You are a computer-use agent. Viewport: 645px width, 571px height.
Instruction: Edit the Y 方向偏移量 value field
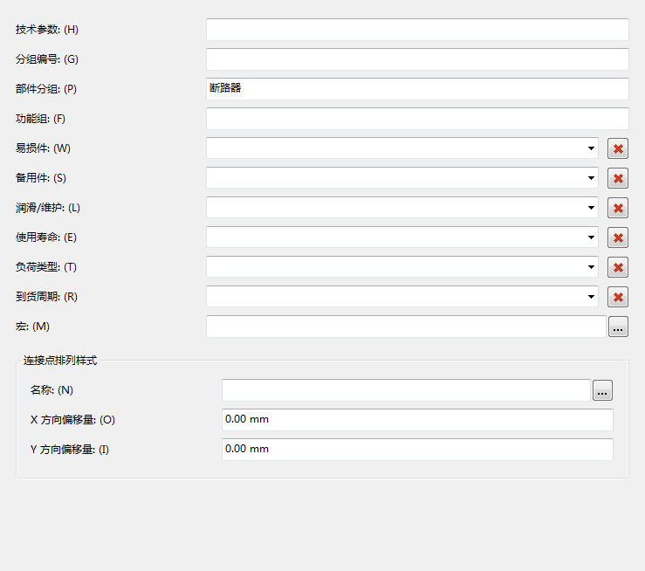coord(416,450)
